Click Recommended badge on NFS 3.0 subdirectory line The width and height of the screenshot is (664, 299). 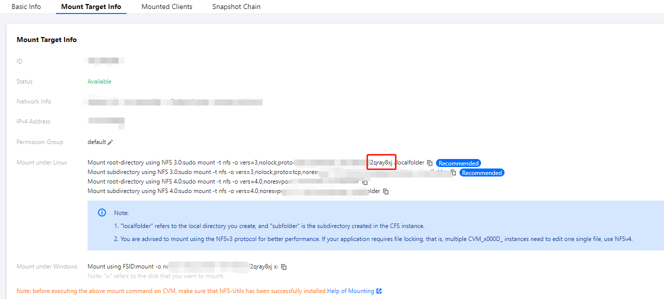pos(482,172)
